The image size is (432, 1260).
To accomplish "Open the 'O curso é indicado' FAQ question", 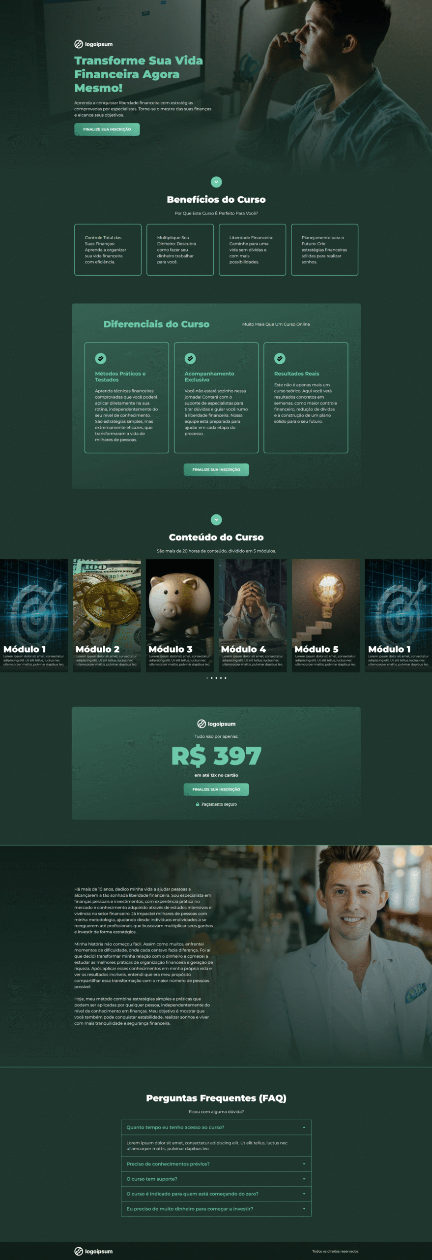I will [216, 1194].
